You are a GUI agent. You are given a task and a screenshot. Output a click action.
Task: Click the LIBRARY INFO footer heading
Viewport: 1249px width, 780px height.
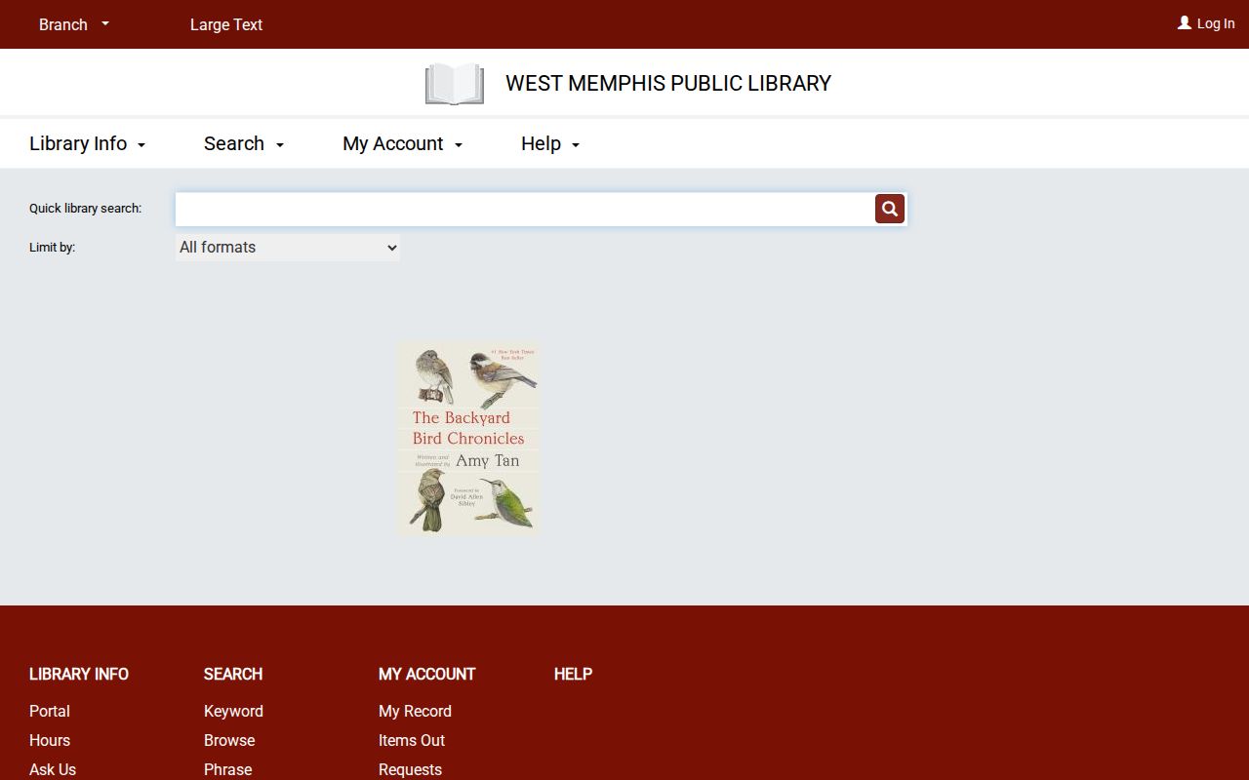tap(79, 674)
